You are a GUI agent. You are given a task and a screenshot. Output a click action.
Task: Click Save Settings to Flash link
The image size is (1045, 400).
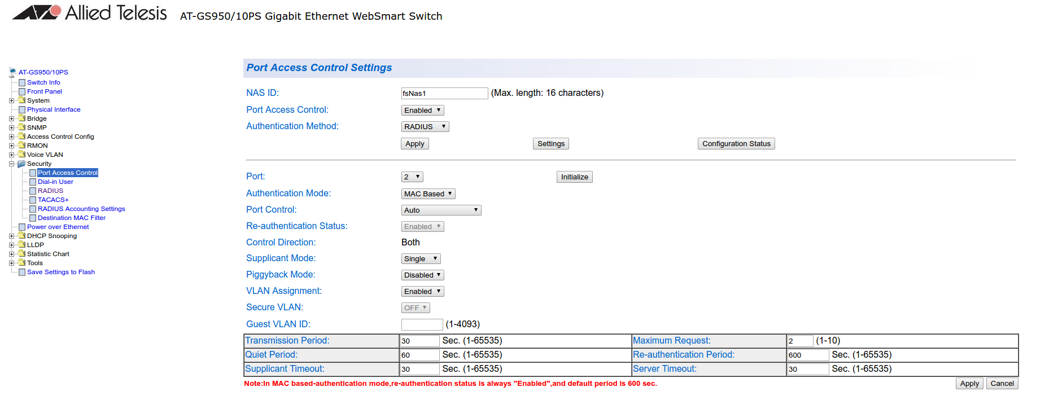click(x=60, y=272)
